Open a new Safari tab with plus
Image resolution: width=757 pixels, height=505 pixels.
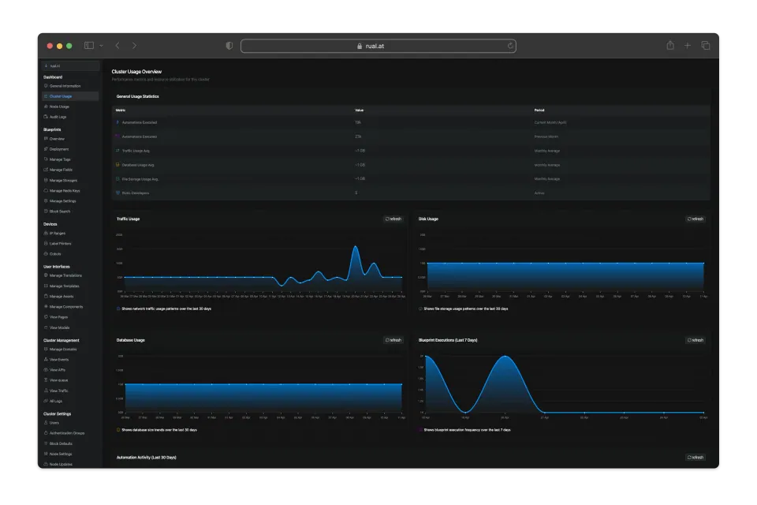688,46
